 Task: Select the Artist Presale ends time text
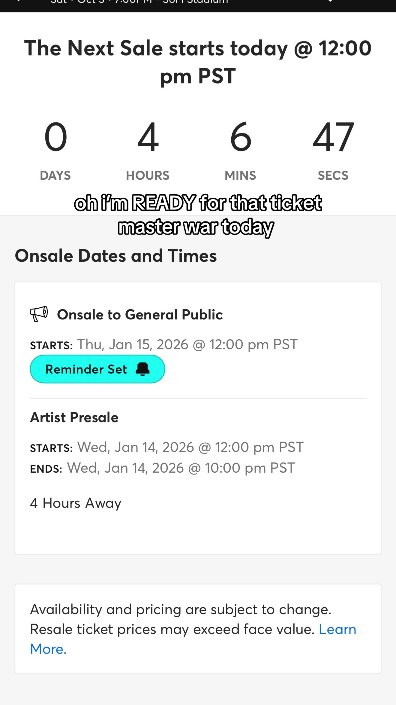[x=181, y=468]
